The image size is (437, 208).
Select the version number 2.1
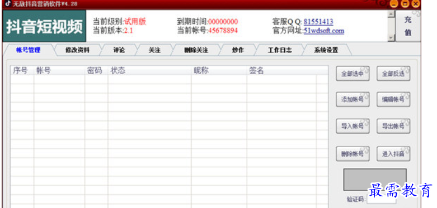coord(129,31)
